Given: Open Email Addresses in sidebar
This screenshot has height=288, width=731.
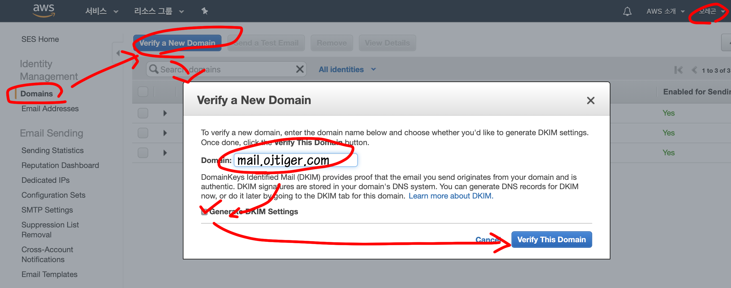Looking at the screenshot, I should tap(50, 109).
